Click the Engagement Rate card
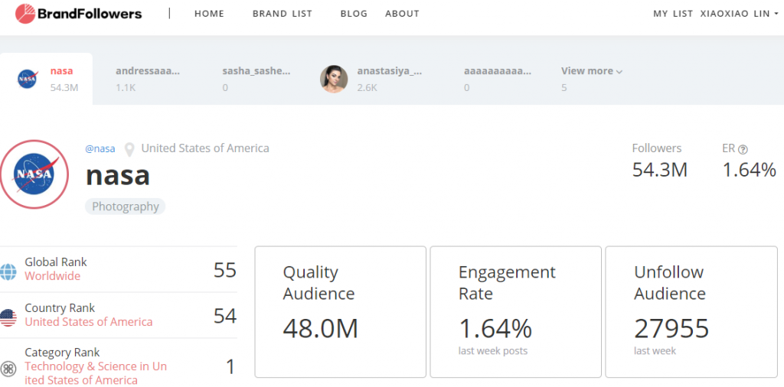The image size is (784, 387). click(515, 311)
